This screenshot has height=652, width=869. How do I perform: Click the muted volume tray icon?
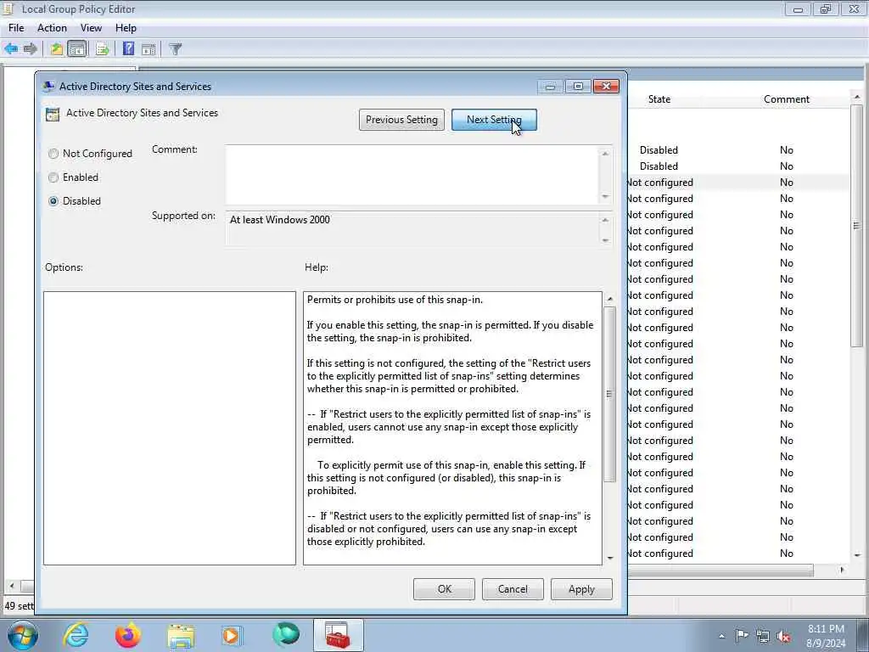click(x=783, y=636)
